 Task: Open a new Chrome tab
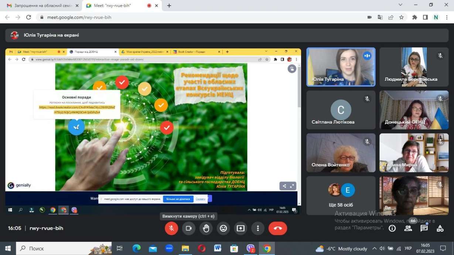[x=169, y=6]
